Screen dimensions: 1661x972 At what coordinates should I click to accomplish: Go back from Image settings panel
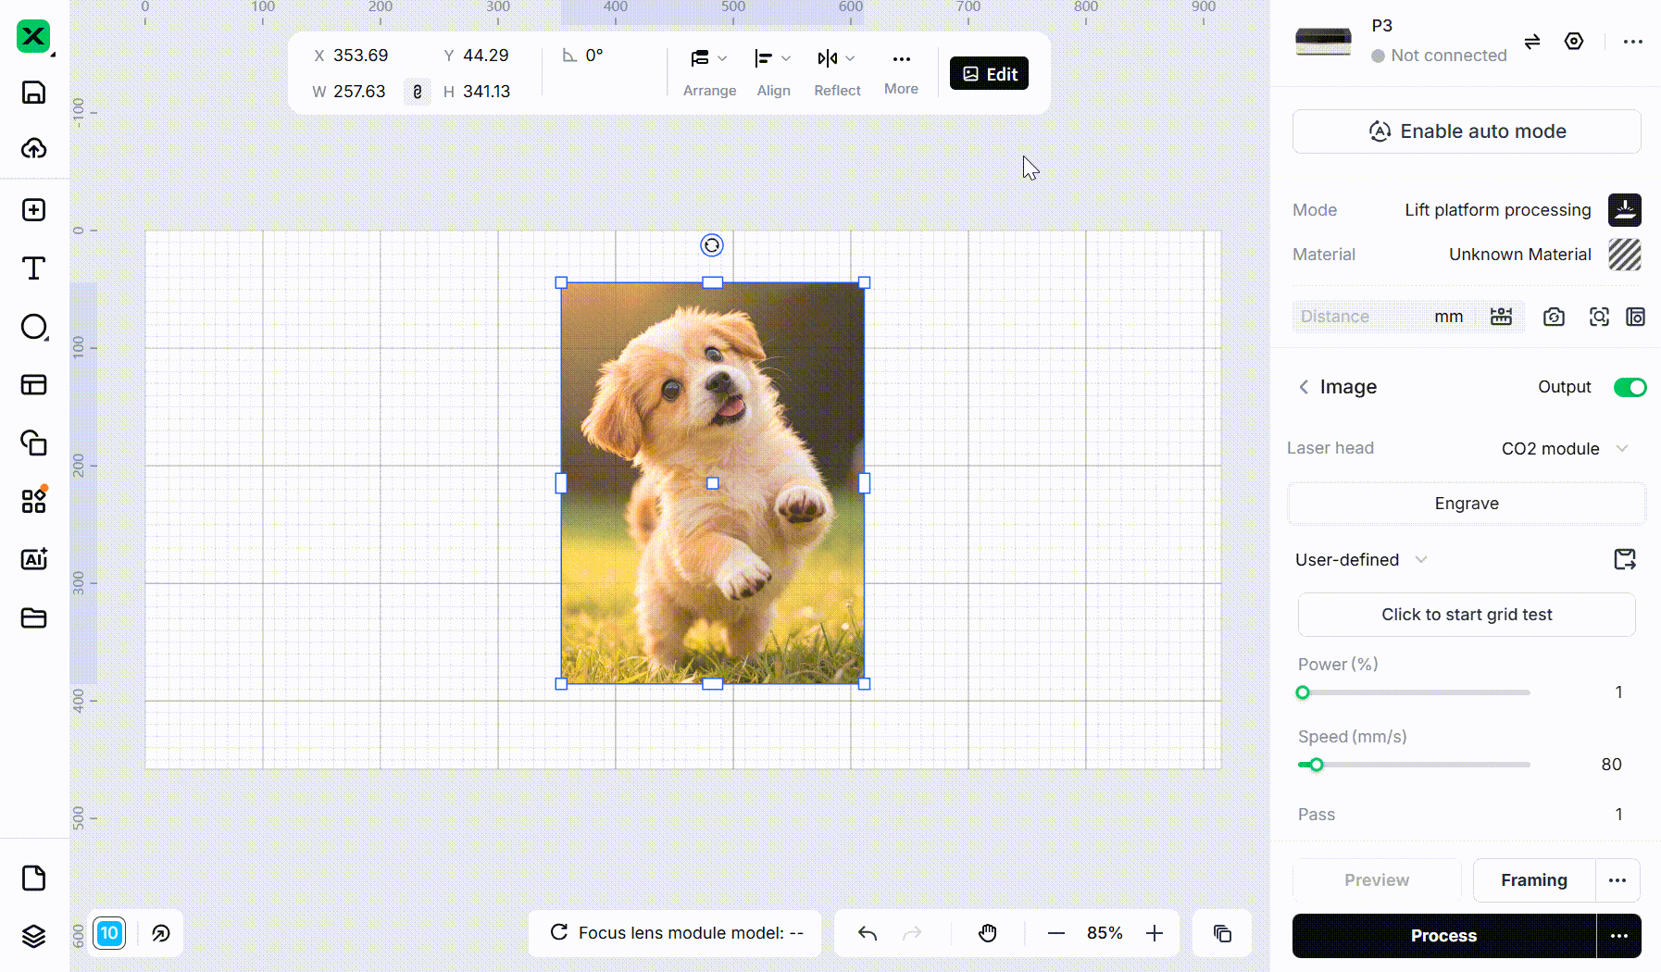(x=1304, y=387)
